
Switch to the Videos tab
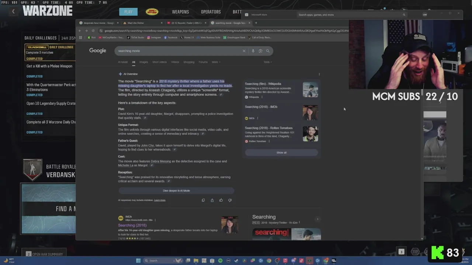(x=175, y=62)
